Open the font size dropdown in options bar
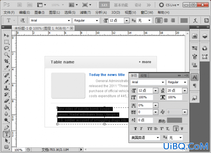211x153 pixels. [127, 21]
